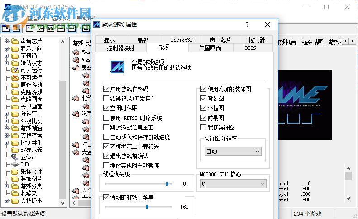
Task: Click the MAME icon in the dialog title bar
Action: (96, 24)
